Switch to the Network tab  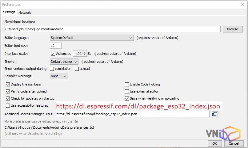coord(25,13)
